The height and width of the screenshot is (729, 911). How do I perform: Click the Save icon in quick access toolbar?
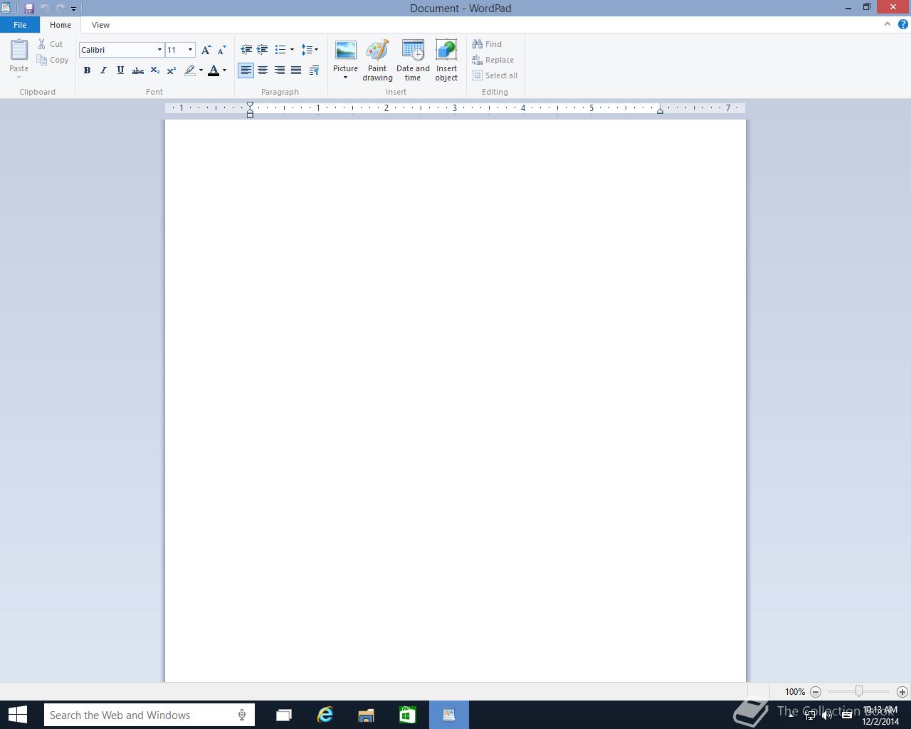pos(29,9)
